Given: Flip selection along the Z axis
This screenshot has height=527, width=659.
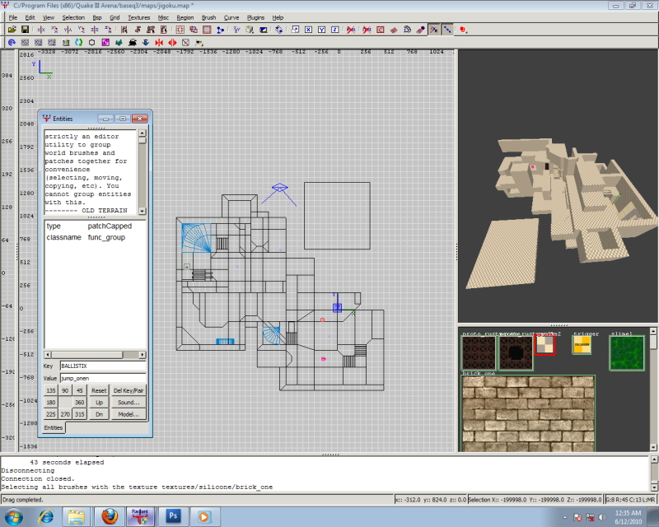Looking at the screenshot, I should [95, 30].
